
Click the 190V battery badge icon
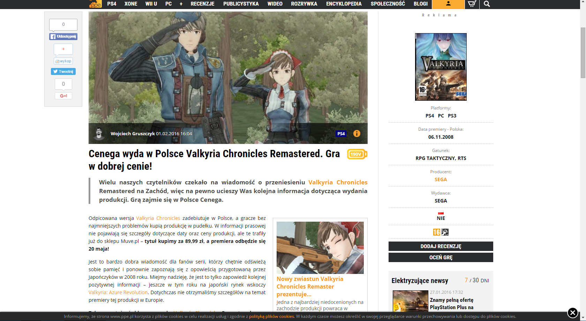click(357, 154)
